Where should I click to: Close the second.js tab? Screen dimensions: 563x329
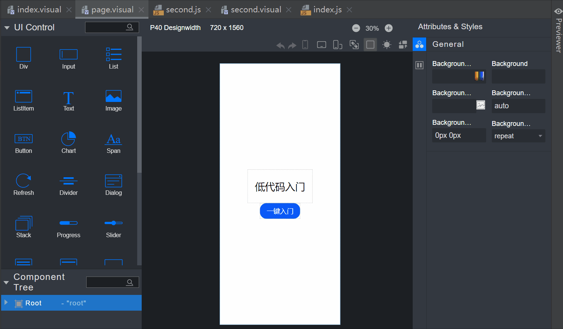pyautogui.click(x=208, y=10)
